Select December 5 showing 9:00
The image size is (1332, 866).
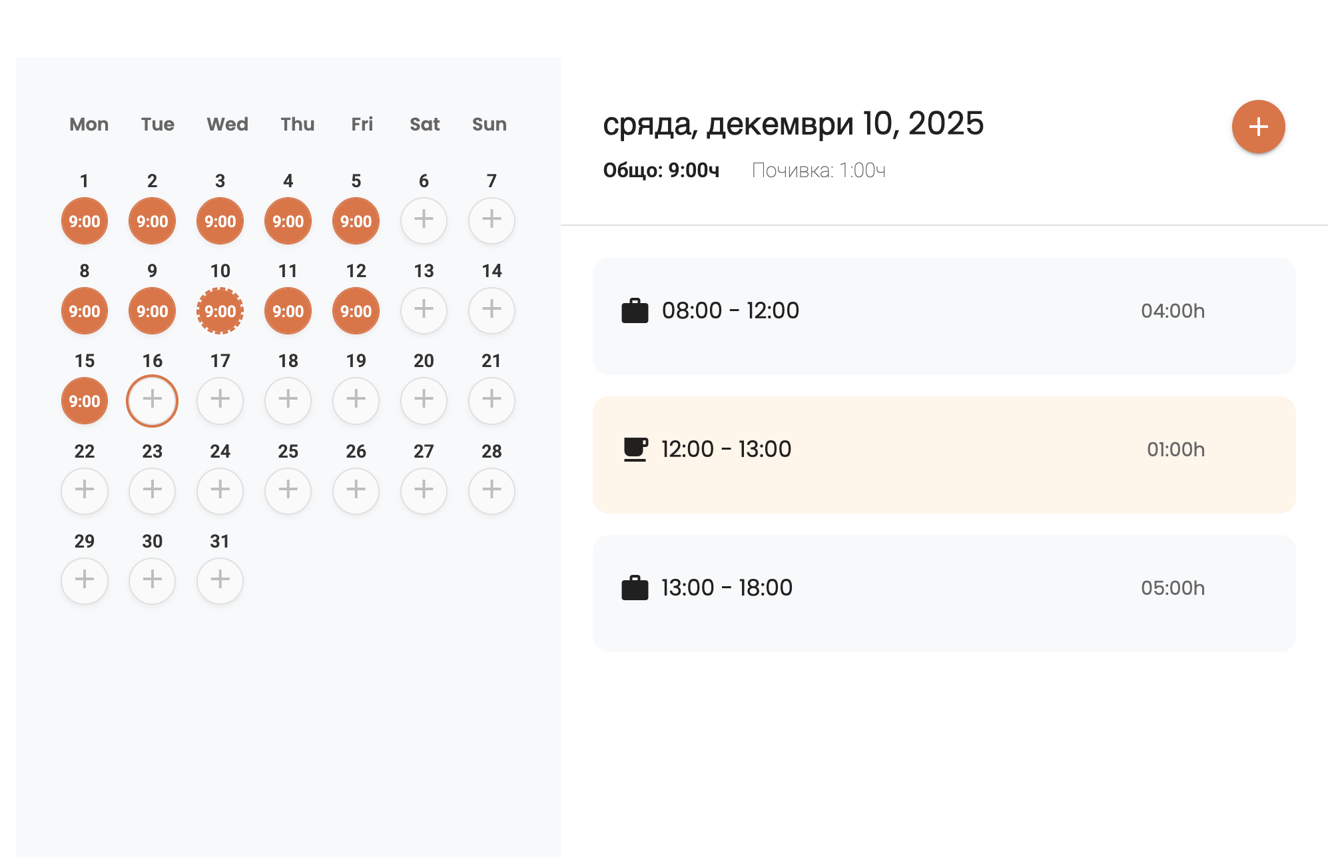coord(356,220)
